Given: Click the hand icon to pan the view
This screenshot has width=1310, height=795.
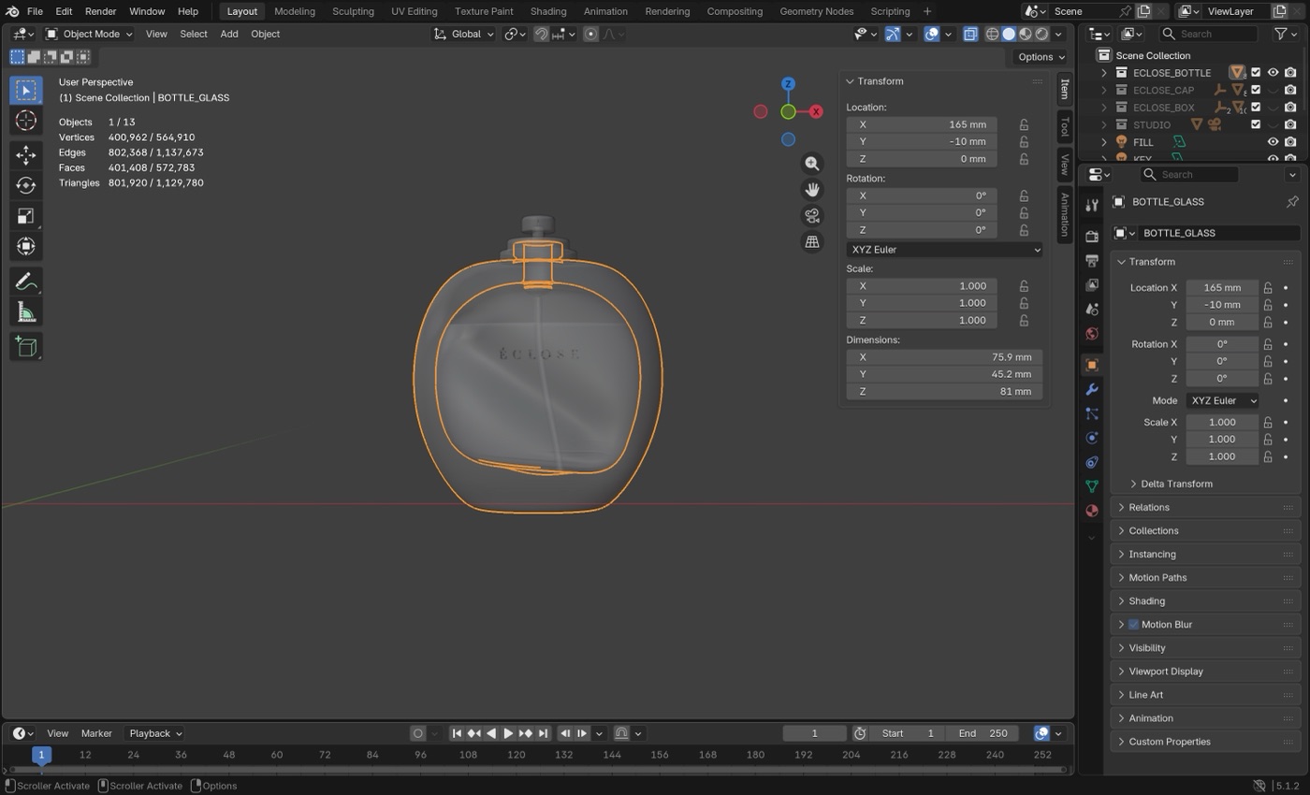Looking at the screenshot, I should pyautogui.click(x=812, y=190).
